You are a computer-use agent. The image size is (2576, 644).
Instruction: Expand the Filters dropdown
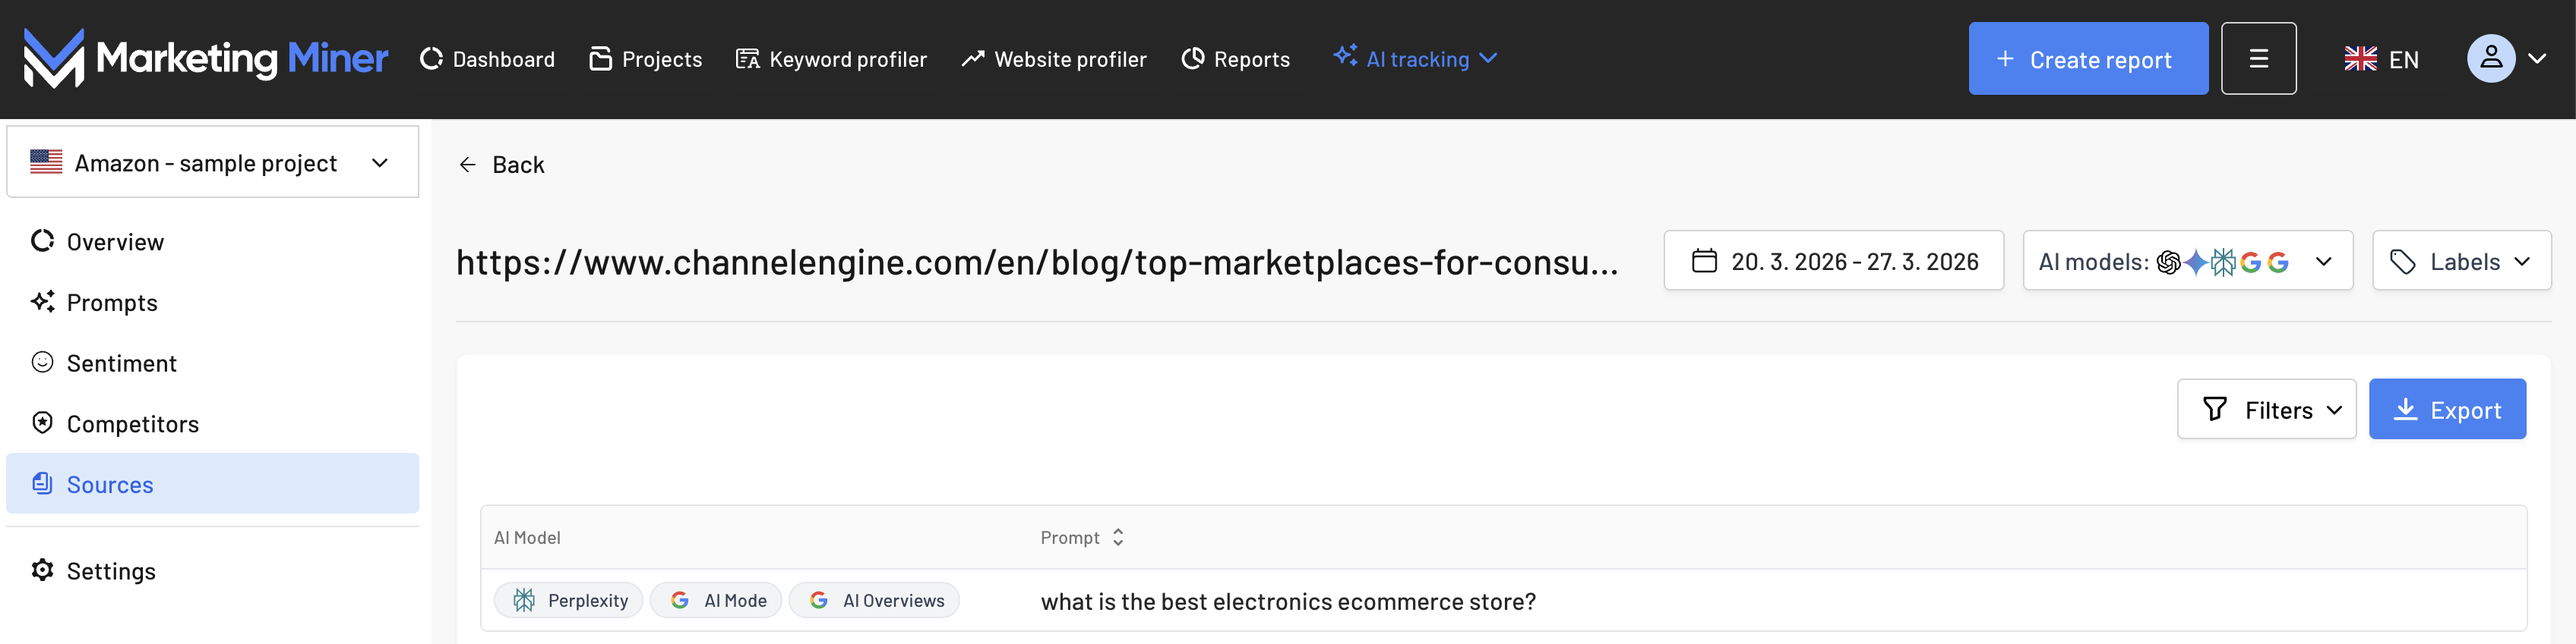click(2266, 410)
